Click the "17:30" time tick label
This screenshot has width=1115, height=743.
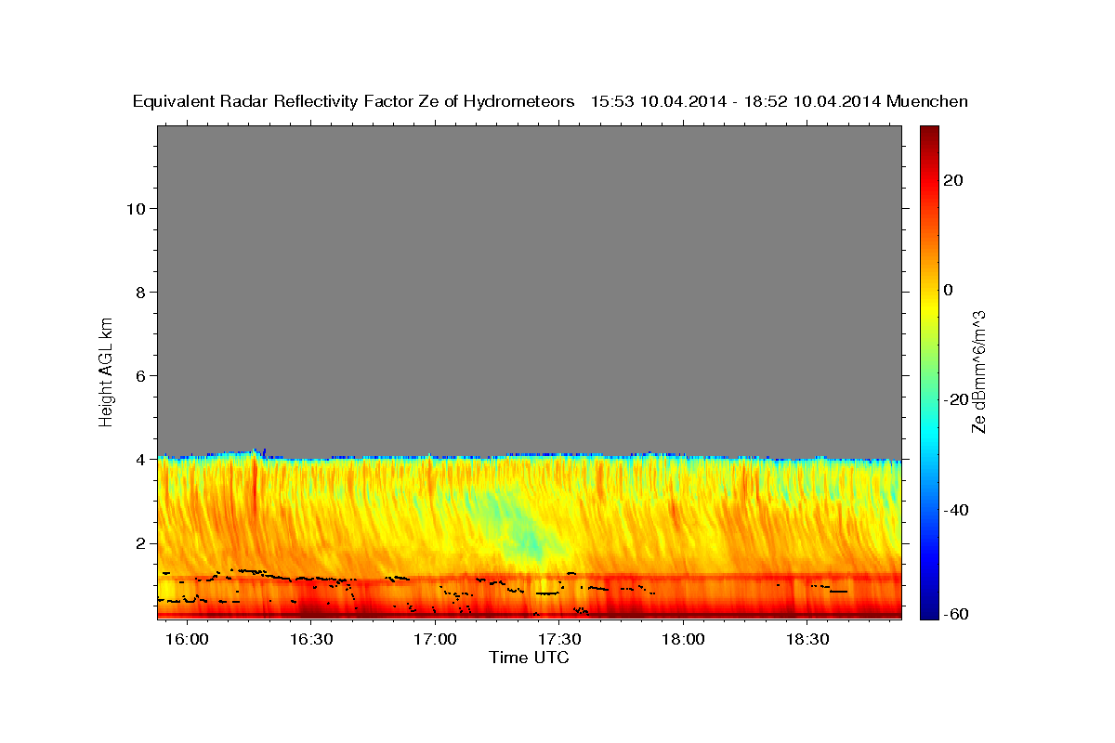coord(560,640)
